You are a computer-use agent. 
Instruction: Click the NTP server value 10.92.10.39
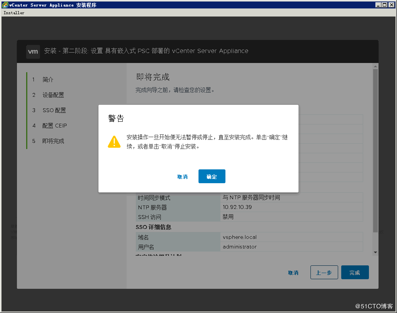tap(237, 207)
